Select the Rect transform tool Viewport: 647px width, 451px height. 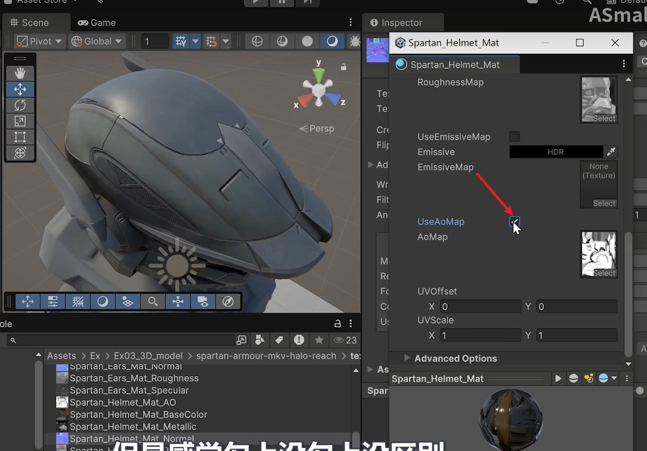pos(20,137)
